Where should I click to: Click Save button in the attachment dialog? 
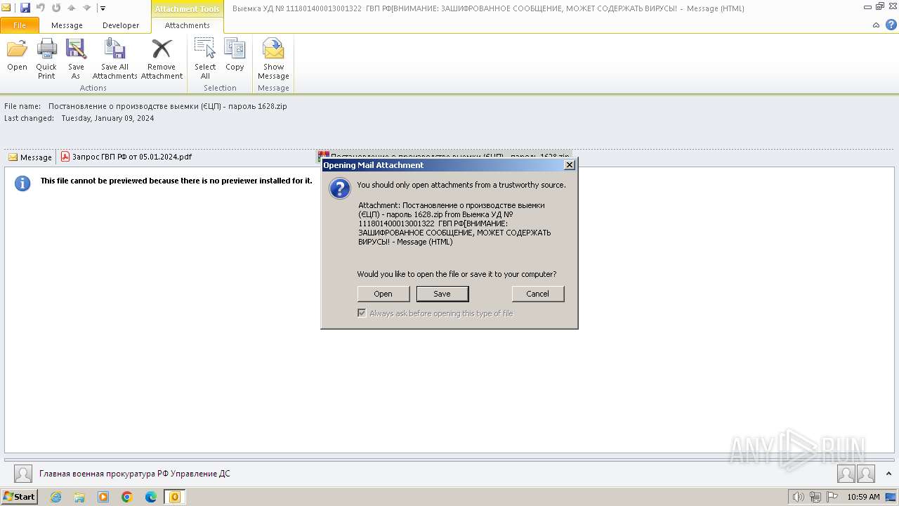[442, 294]
